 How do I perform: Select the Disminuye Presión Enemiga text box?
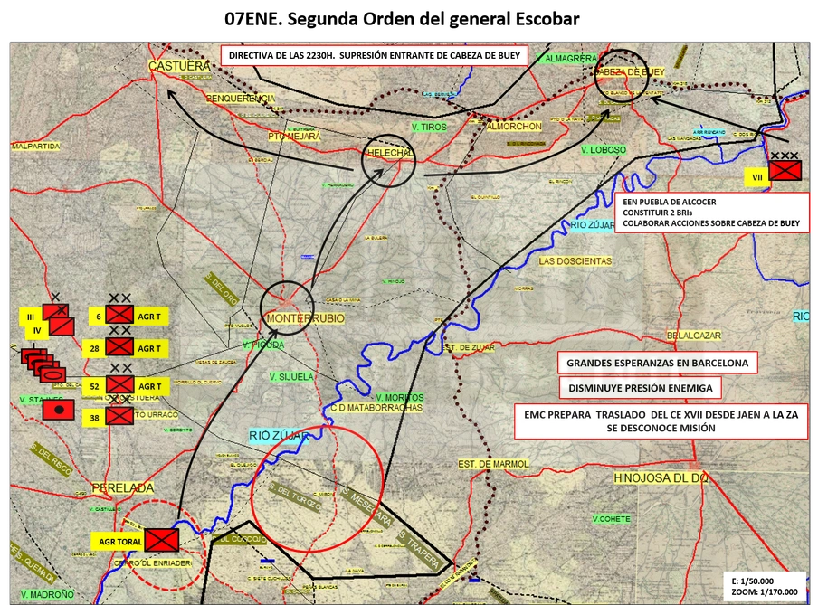coord(640,388)
